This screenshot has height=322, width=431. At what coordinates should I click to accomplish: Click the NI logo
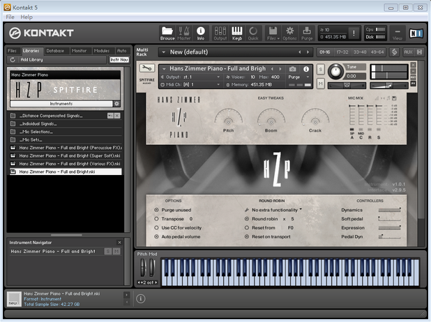tap(416, 33)
